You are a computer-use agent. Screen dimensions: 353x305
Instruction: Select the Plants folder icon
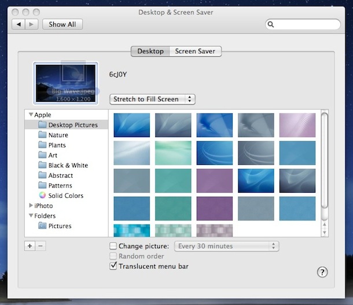pos(42,145)
